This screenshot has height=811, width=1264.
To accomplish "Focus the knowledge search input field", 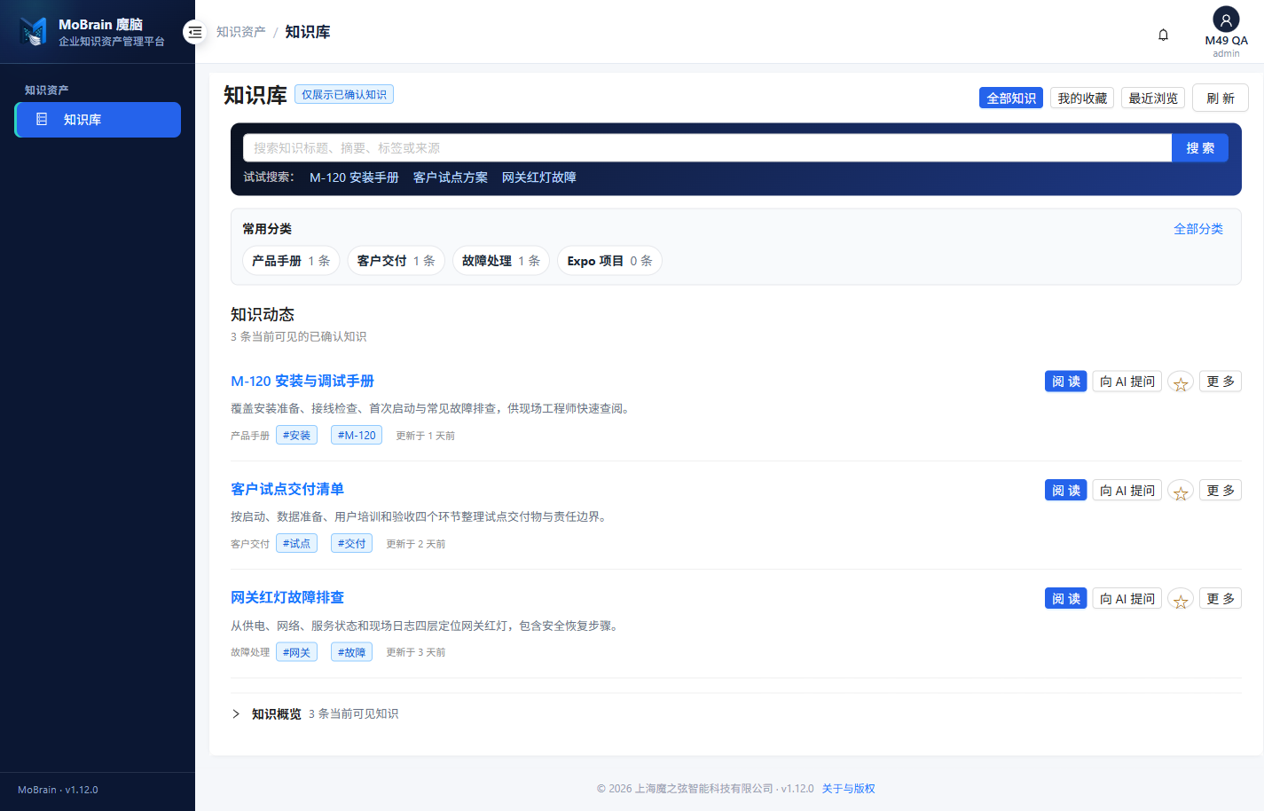I will pos(707,148).
